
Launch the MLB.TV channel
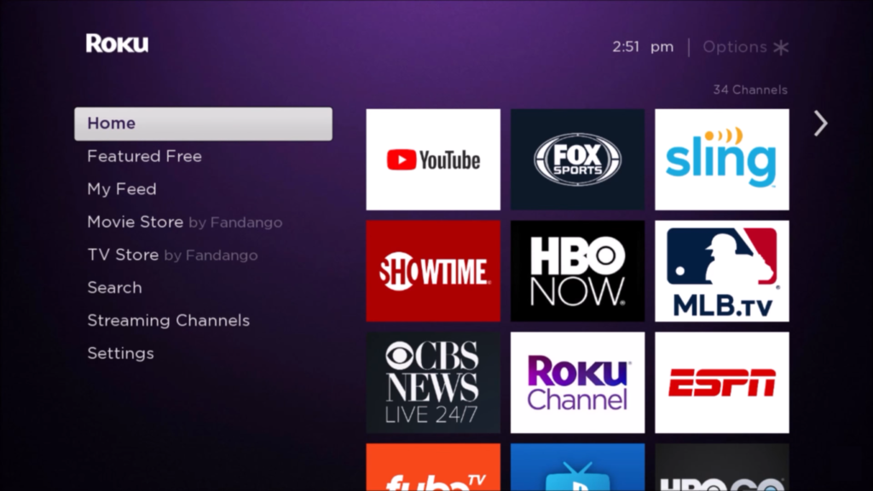722,271
